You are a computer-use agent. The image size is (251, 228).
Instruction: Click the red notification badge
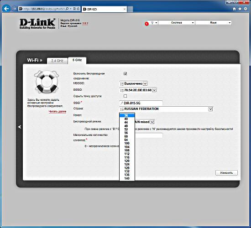(146, 24)
